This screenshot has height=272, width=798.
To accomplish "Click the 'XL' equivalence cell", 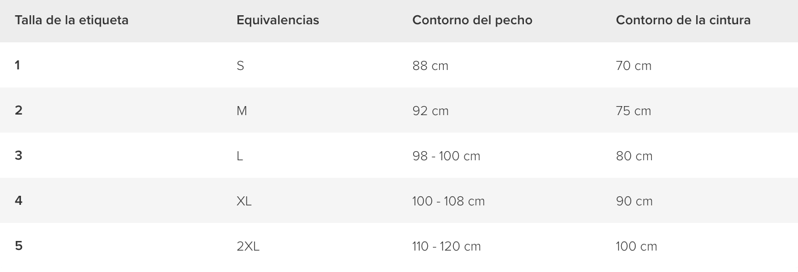I will 244,201.
